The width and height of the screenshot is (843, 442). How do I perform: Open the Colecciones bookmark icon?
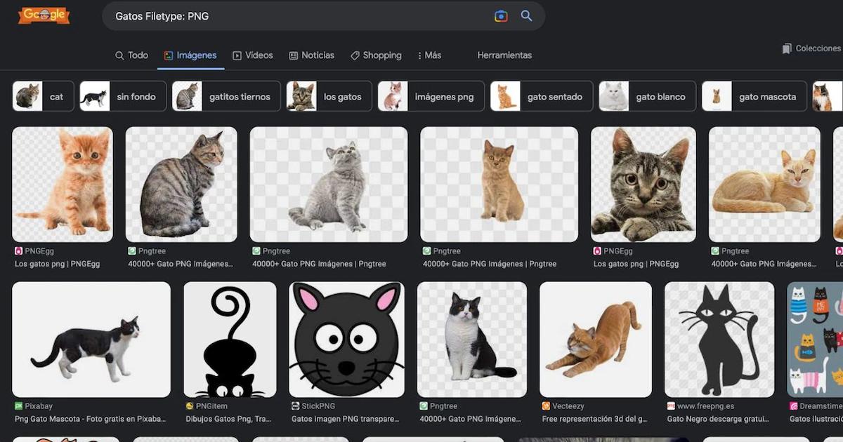pos(787,48)
